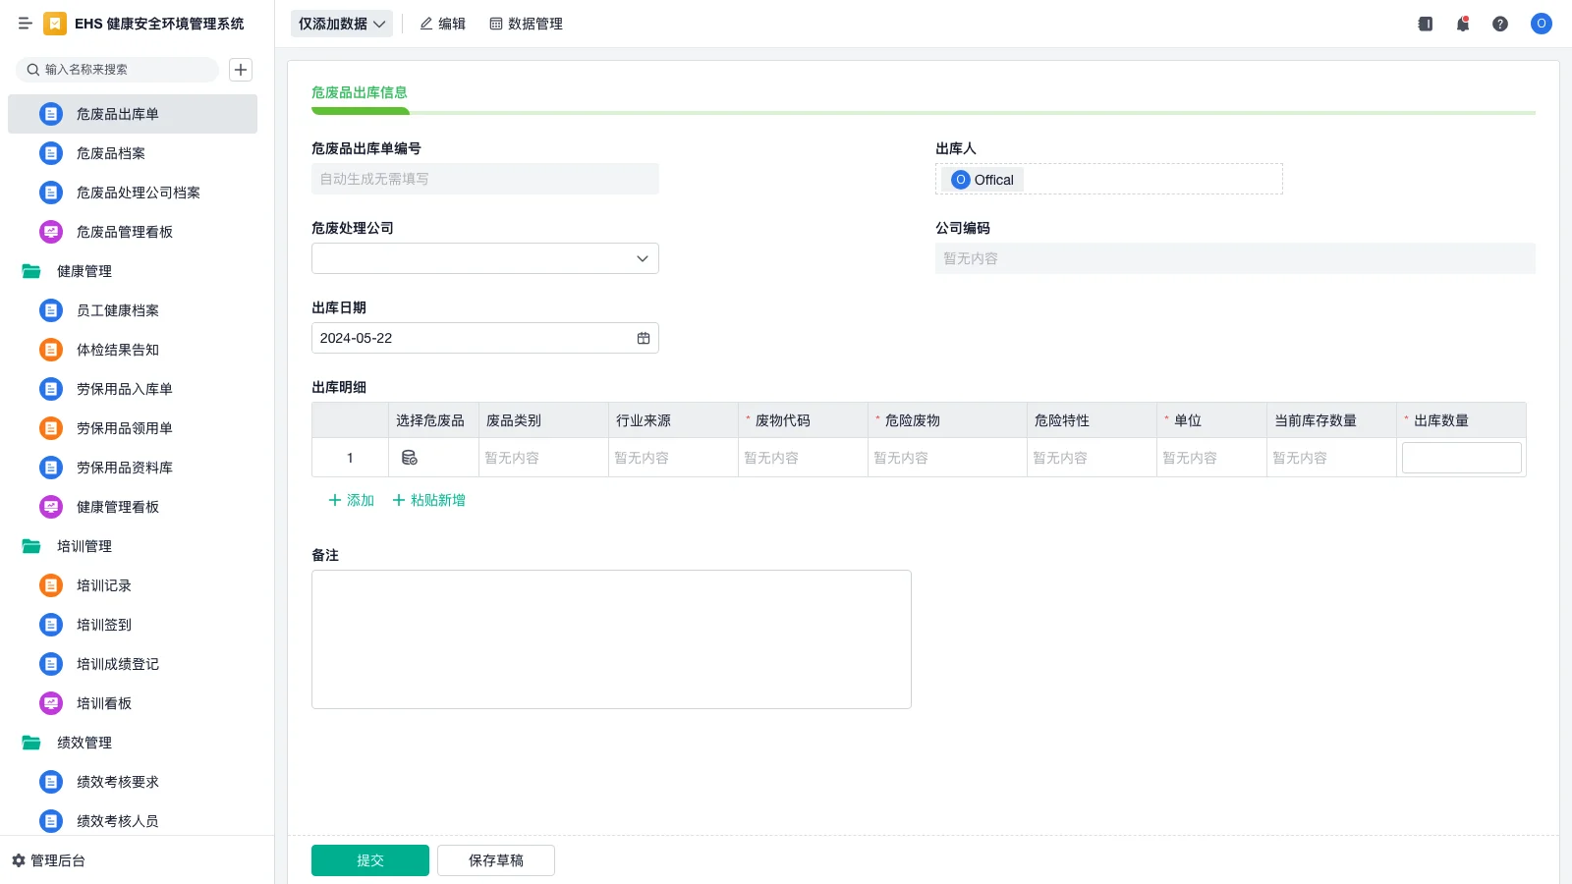The width and height of the screenshot is (1572, 884).
Task: Click the help question mark icon
Action: click(1500, 24)
